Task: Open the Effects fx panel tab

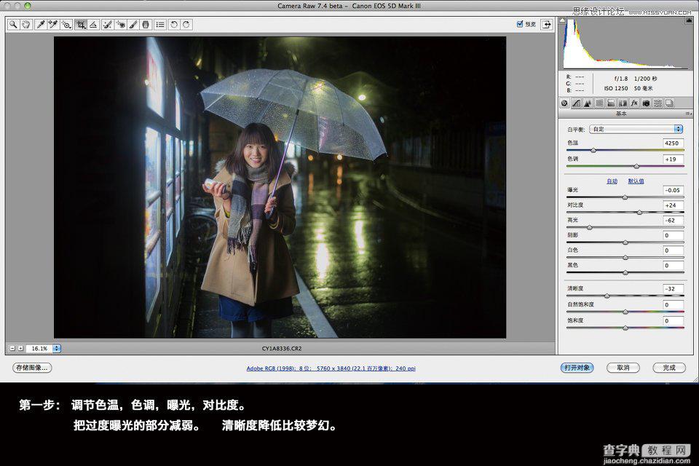Action: 634,103
